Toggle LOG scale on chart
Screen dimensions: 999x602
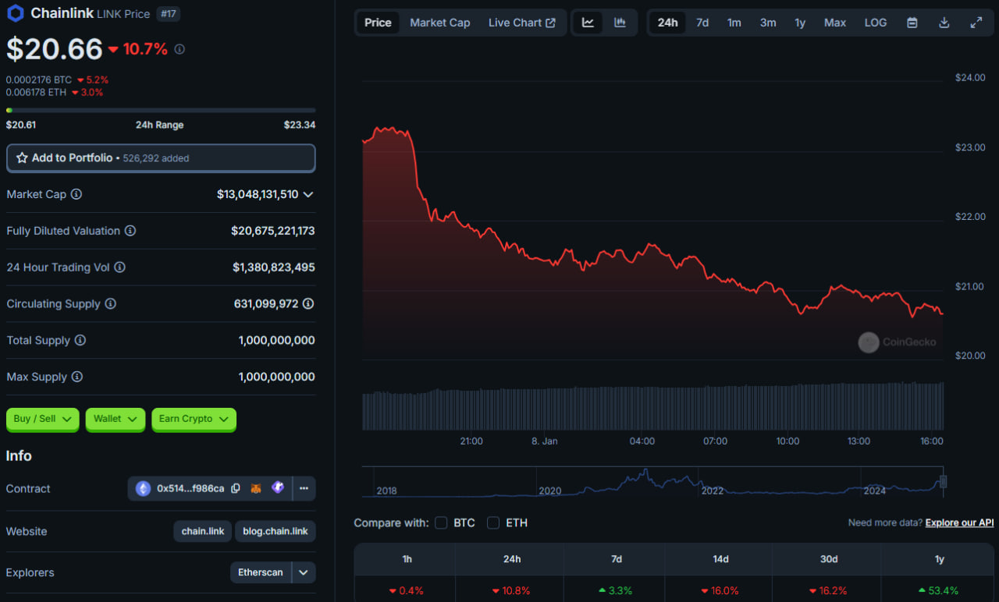pos(876,23)
